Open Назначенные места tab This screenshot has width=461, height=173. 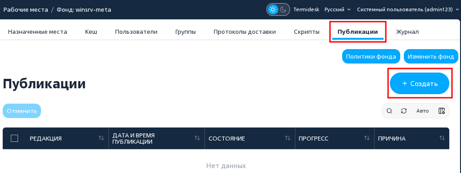(38, 32)
